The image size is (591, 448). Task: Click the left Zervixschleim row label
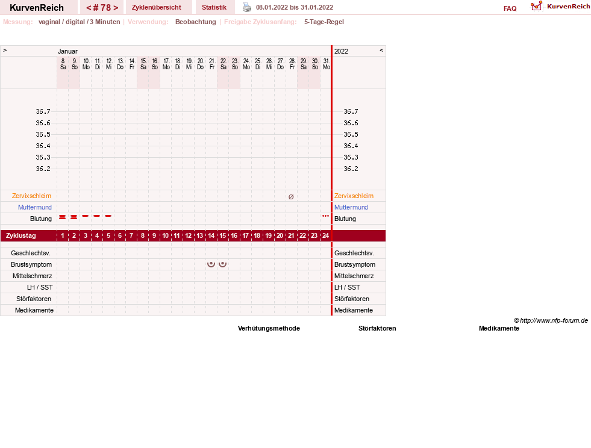pos(32,196)
